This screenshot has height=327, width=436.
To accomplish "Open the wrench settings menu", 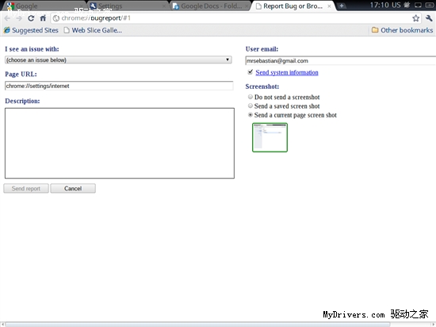I will tap(429, 18).
